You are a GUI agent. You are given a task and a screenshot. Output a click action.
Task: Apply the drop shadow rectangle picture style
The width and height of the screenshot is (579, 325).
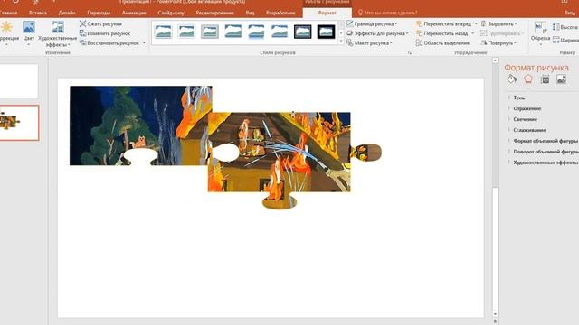(233, 32)
